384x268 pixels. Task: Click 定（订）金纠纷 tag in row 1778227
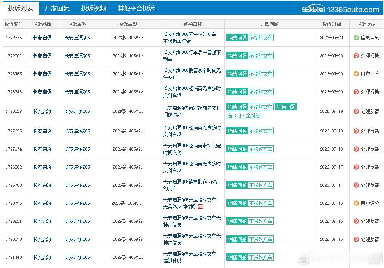(244, 116)
